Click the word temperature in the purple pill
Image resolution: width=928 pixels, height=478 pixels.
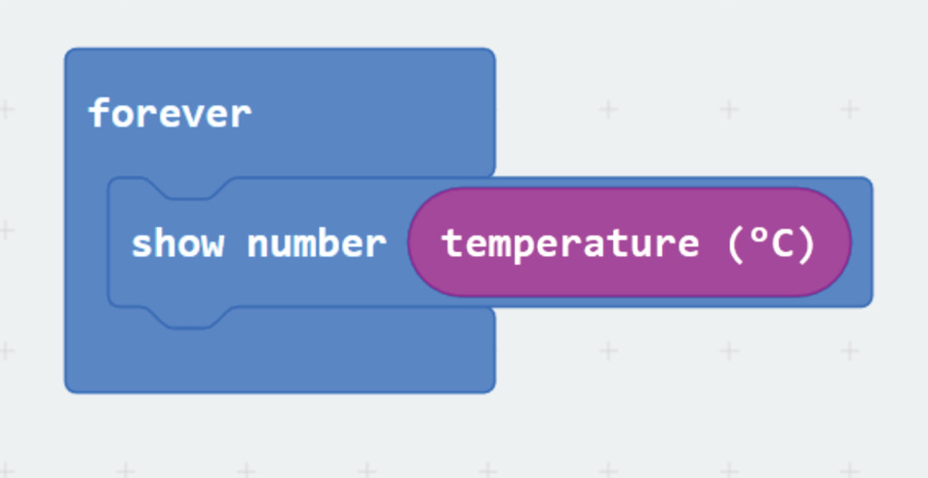pyautogui.click(x=569, y=244)
